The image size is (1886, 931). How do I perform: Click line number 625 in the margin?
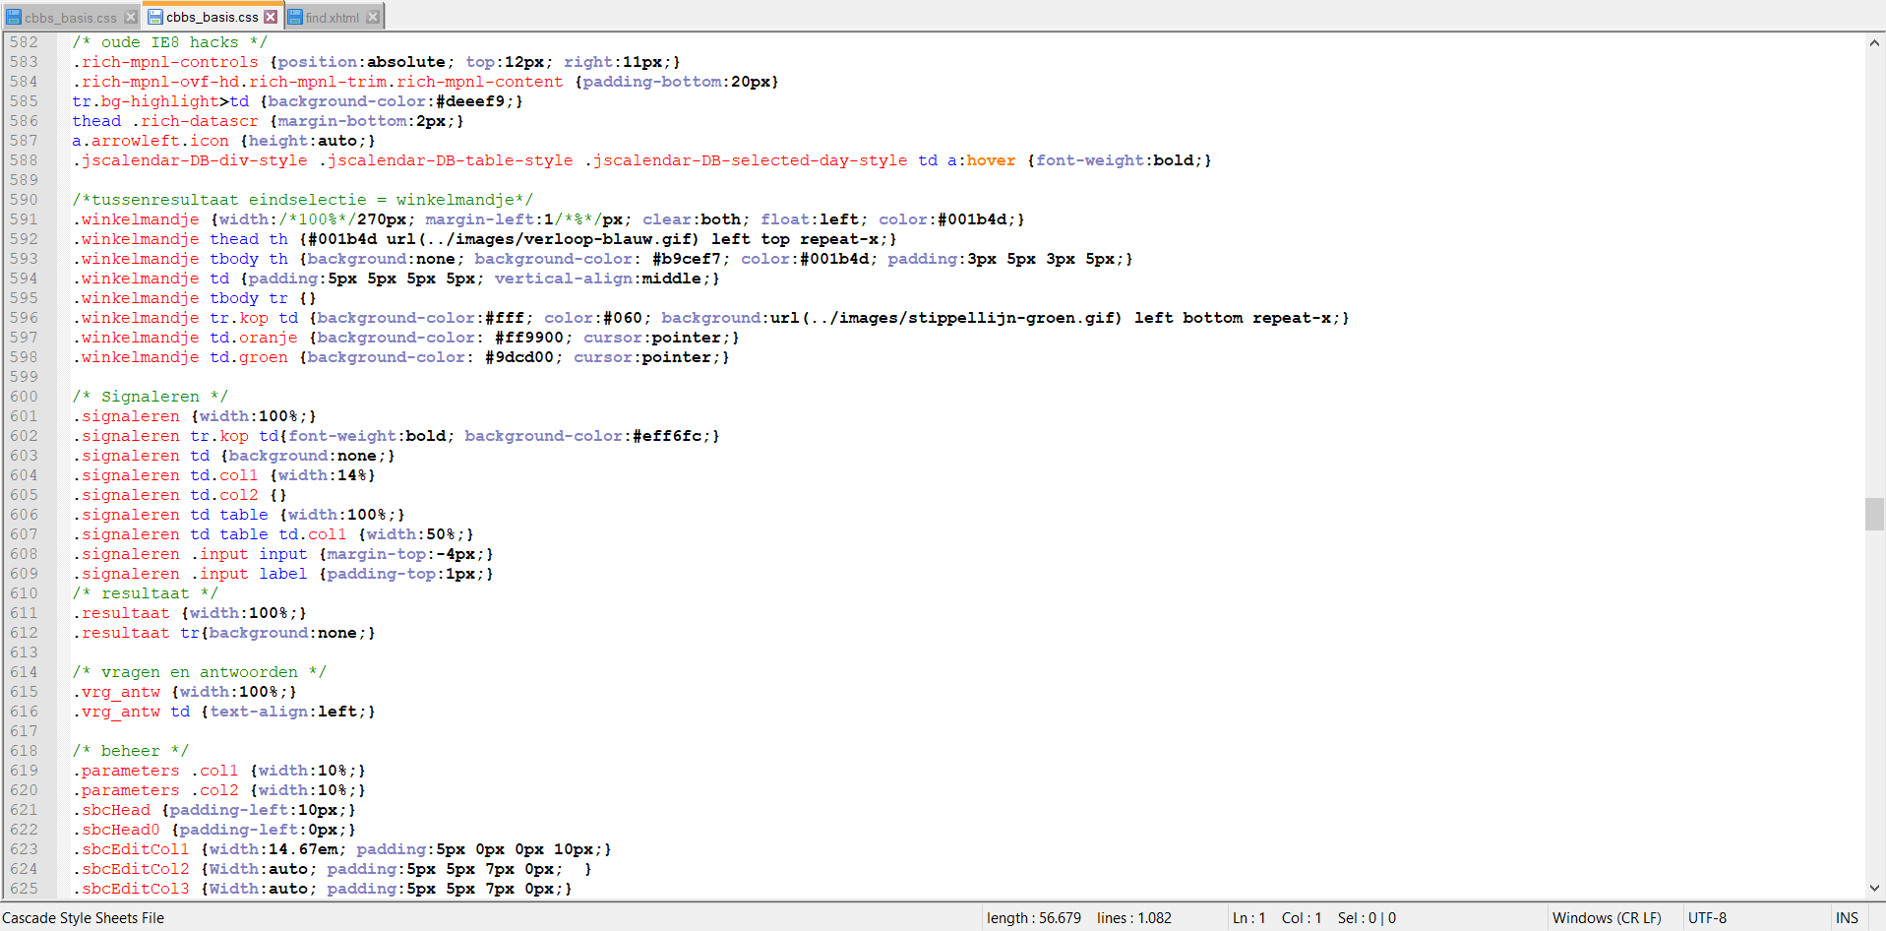click(x=24, y=889)
